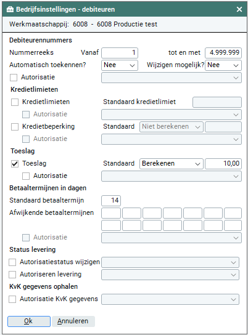The image size is (248, 335).
Task: Expand the Wijzigen mogelijk dropdown
Action: [x=223, y=65]
